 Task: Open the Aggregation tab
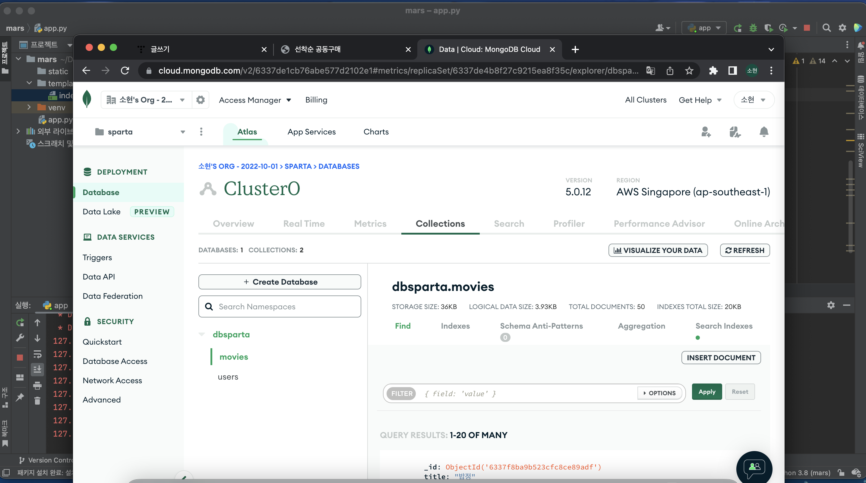pos(641,326)
